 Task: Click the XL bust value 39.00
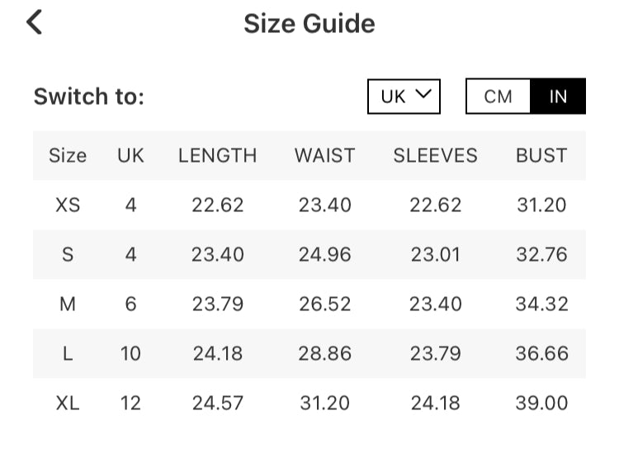coord(541,403)
